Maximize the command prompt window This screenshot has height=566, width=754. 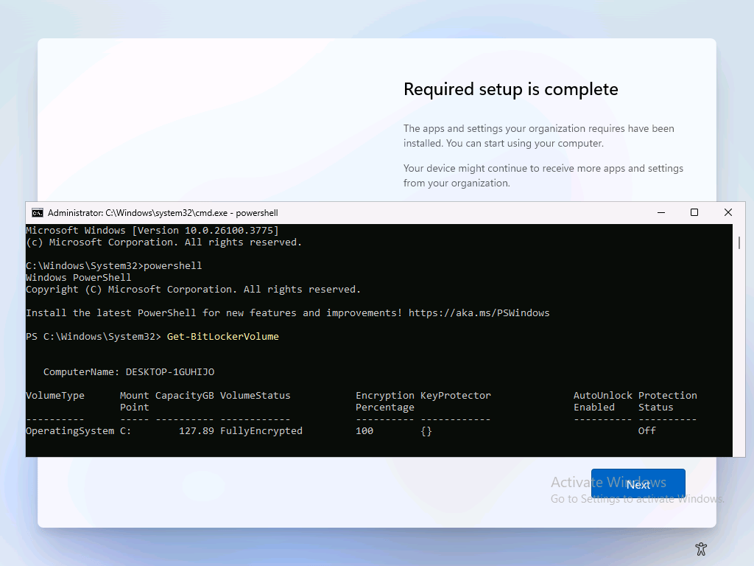pyautogui.click(x=694, y=212)
